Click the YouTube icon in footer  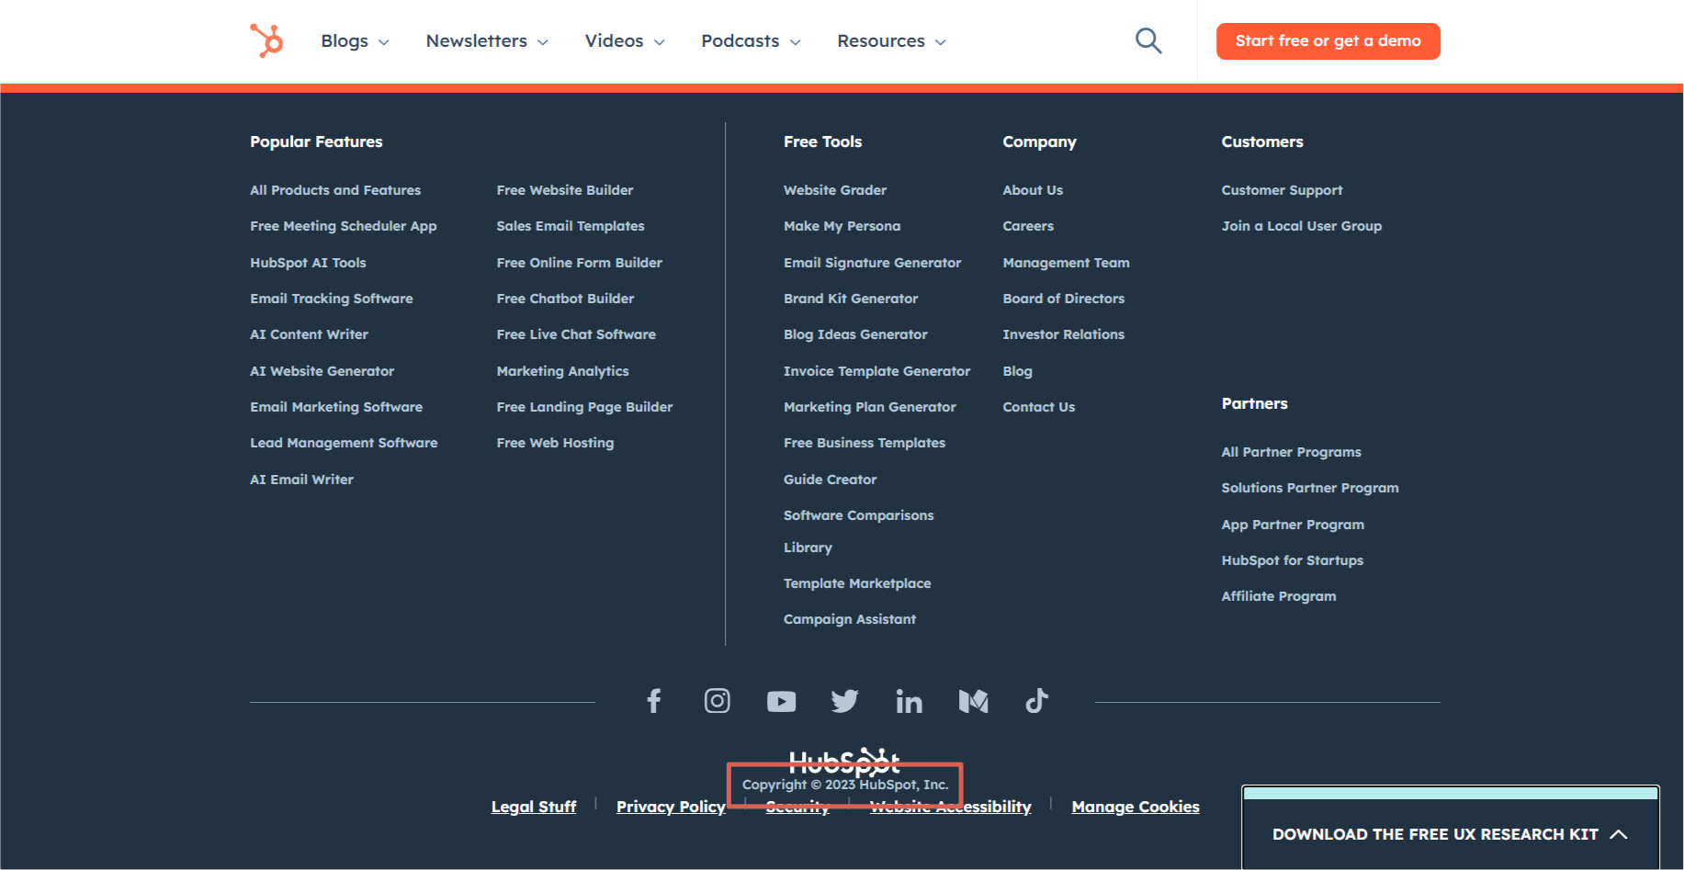(781, 702)
